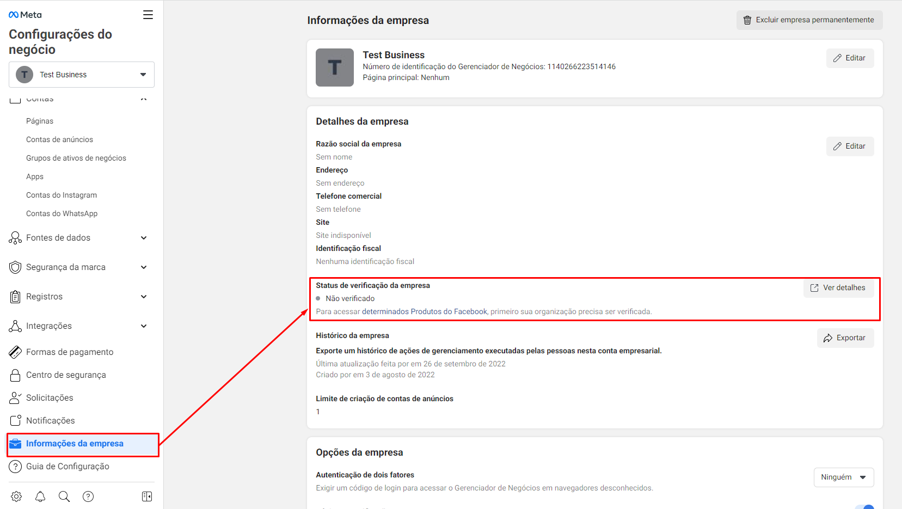Click the 'Sem telefone' value
902x509 pixels.
(338, 210)
